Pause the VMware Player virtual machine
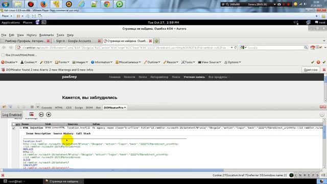The image size is (327, 184). pyautogui.click(x=18, y=16)
